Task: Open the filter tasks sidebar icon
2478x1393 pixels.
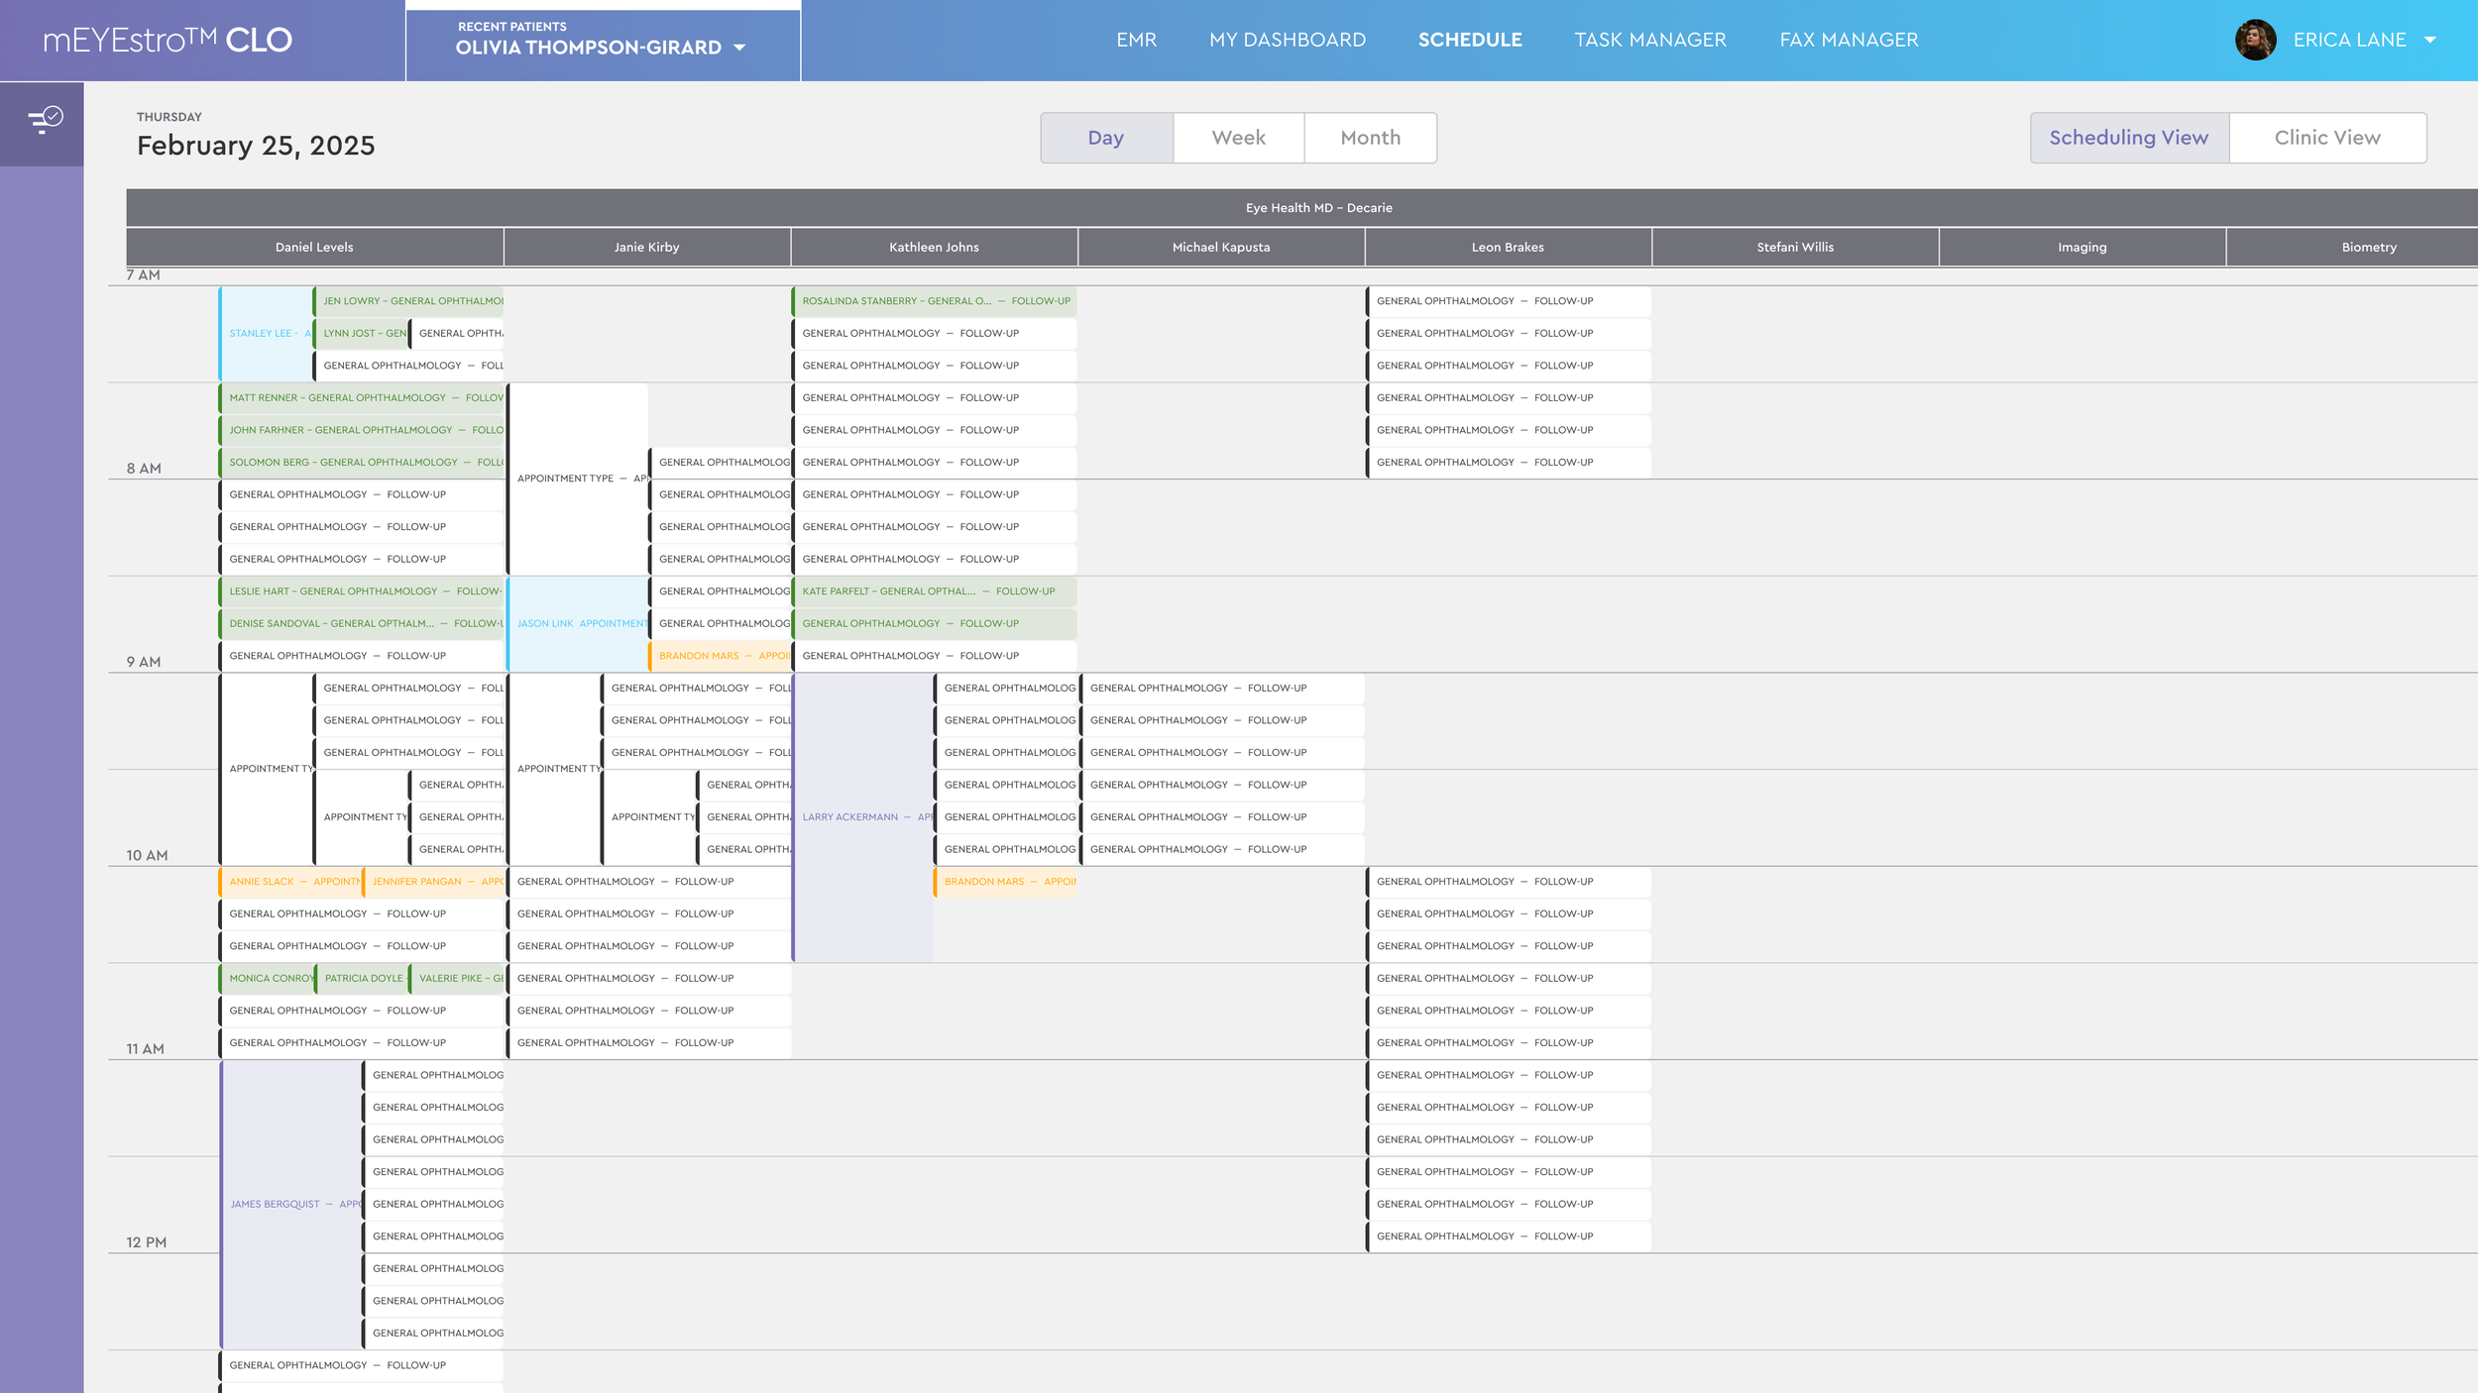Action: 45,121
